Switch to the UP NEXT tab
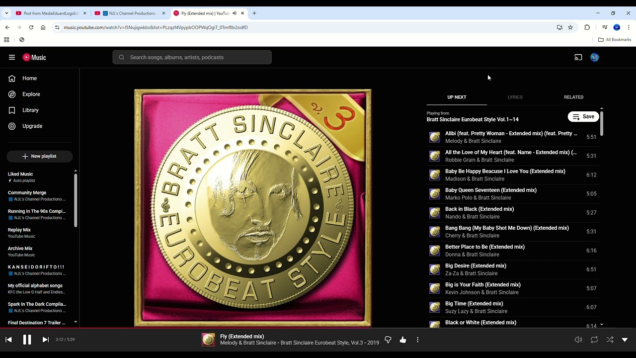Screen dimensions: 636x358 pyautogui.click(x=457, y=97)
